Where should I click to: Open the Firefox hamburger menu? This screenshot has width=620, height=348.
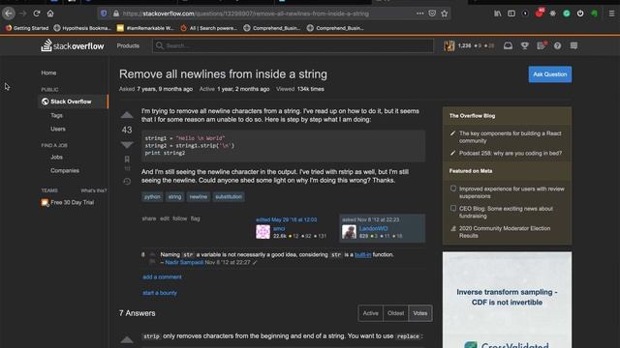611,14
